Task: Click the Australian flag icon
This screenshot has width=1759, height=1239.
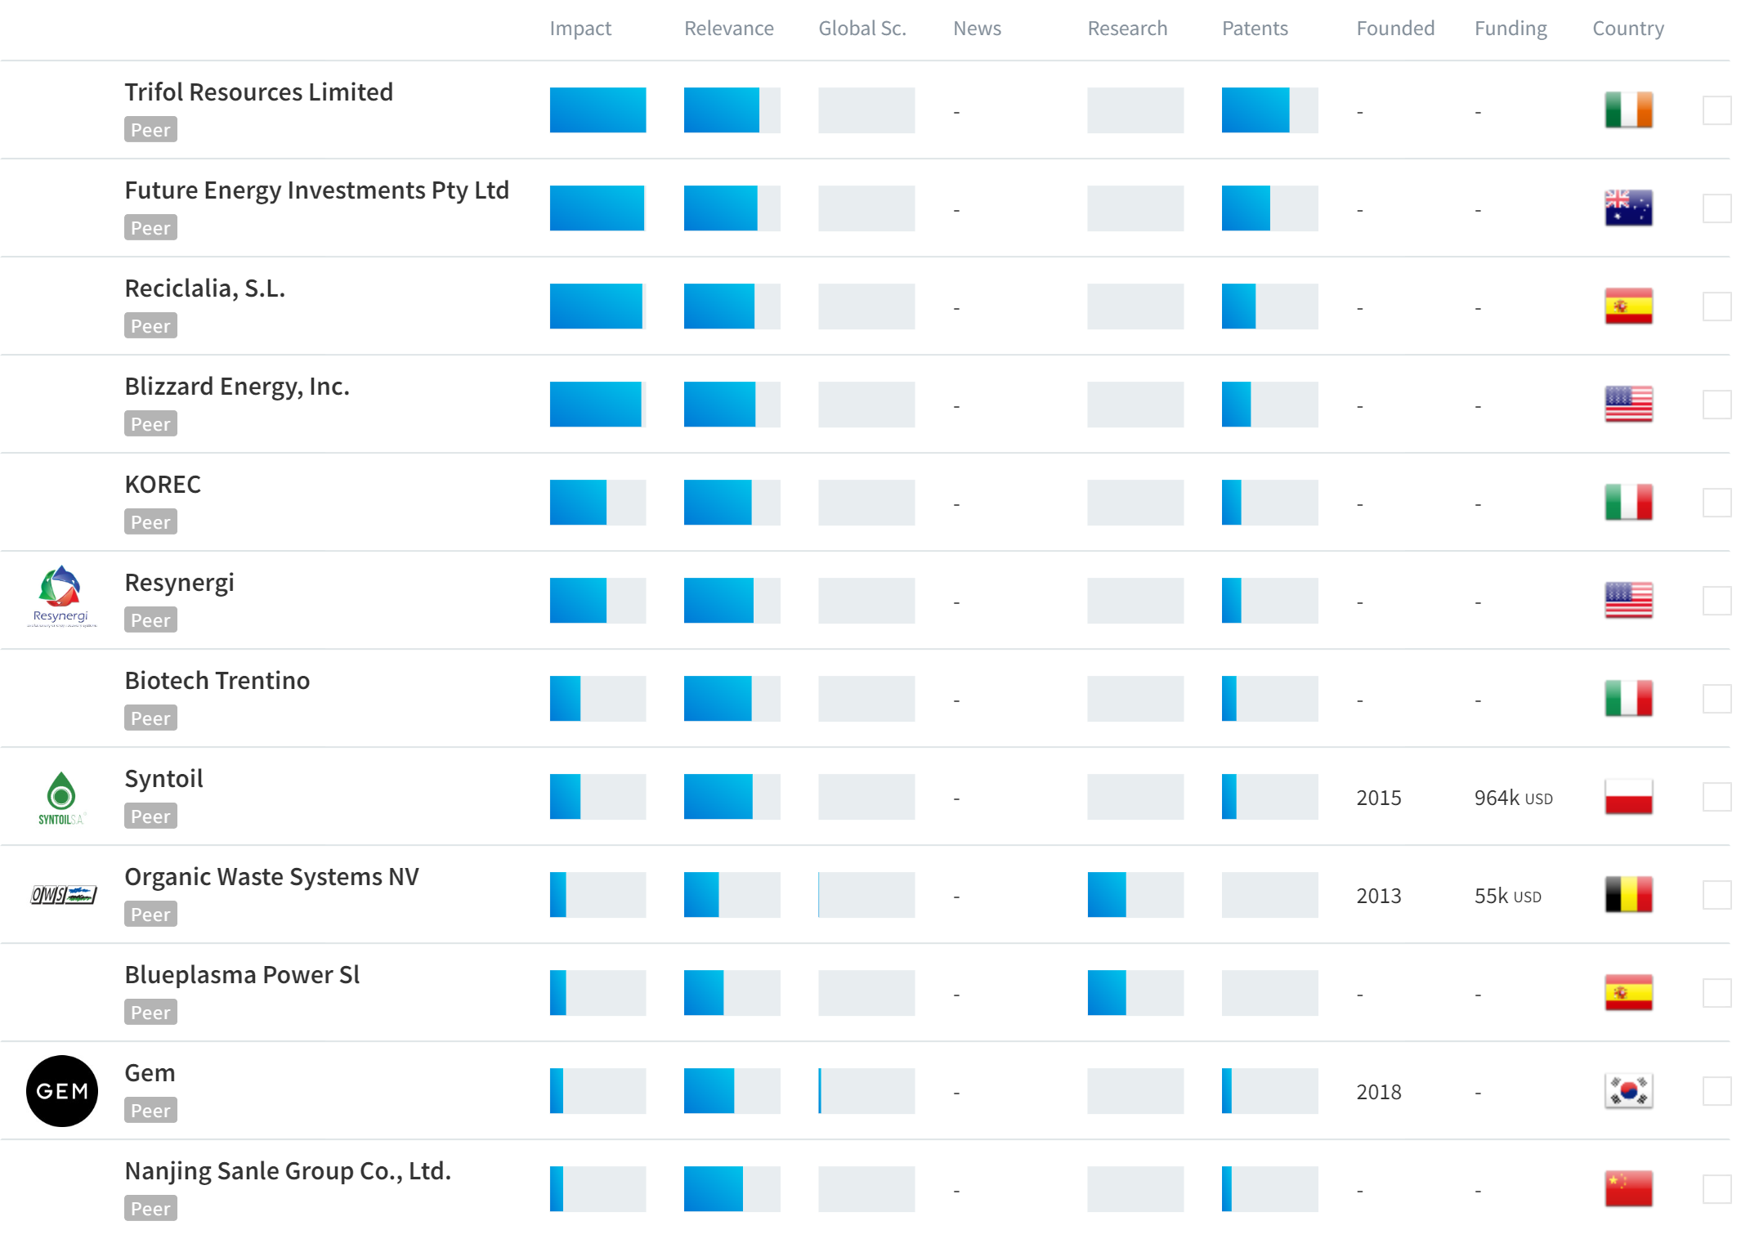Action: tap(1628, 208)
